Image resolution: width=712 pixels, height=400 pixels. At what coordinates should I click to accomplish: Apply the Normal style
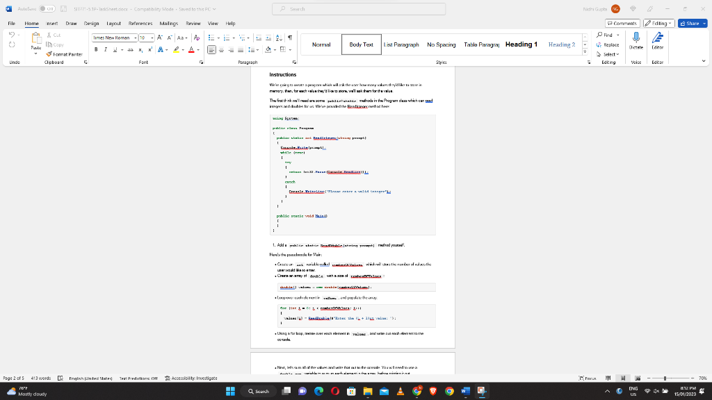click(x=321, y=44)
